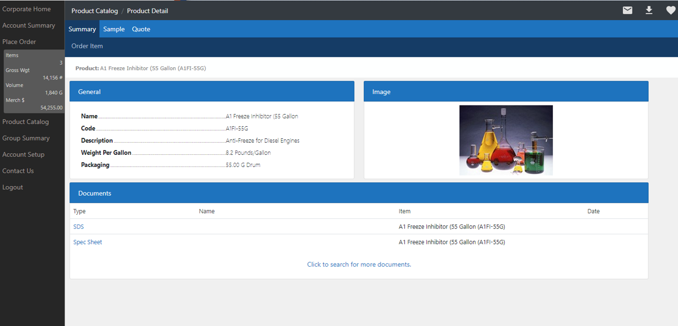Screen dimensions: 678x326
Task: Navigate to Corporate Home in sidebar
Action: 26,8
